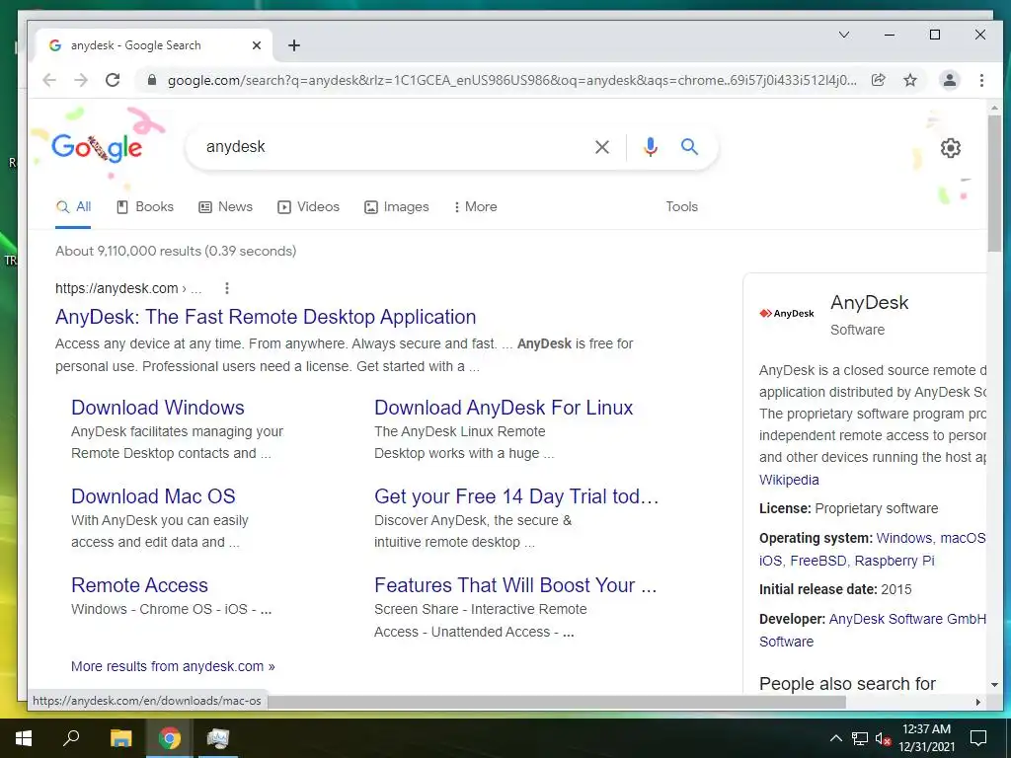
Task: Select the All results tab
Action: pos(73,207)
